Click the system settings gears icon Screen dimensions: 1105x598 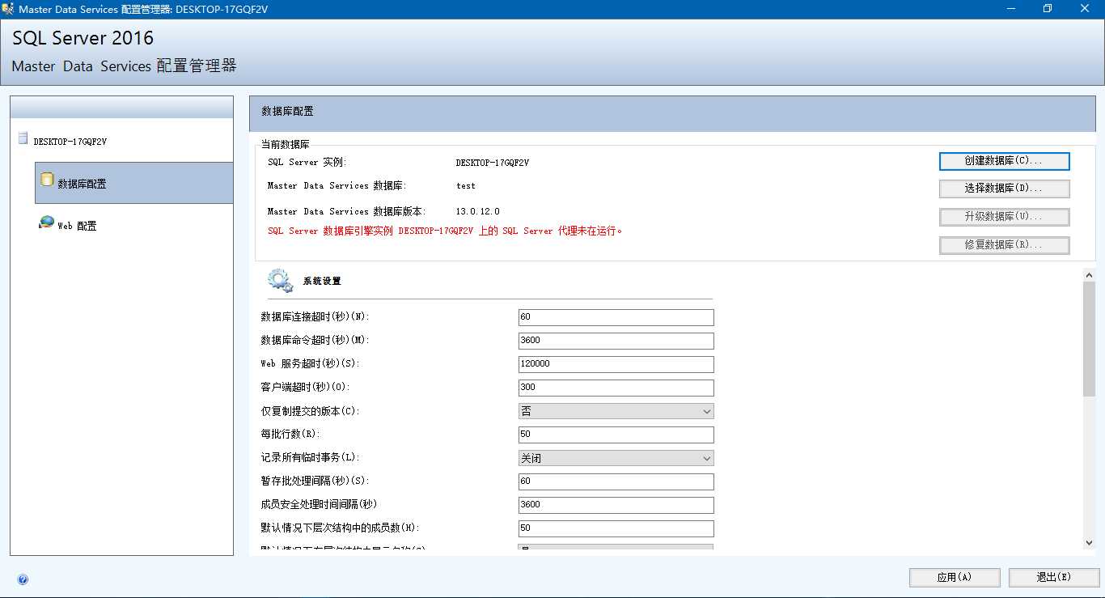[x=280, y=281]
